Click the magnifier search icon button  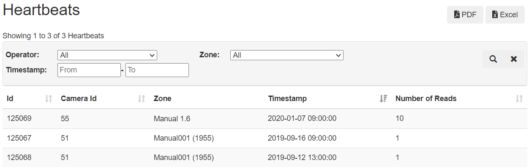(493, 59)
